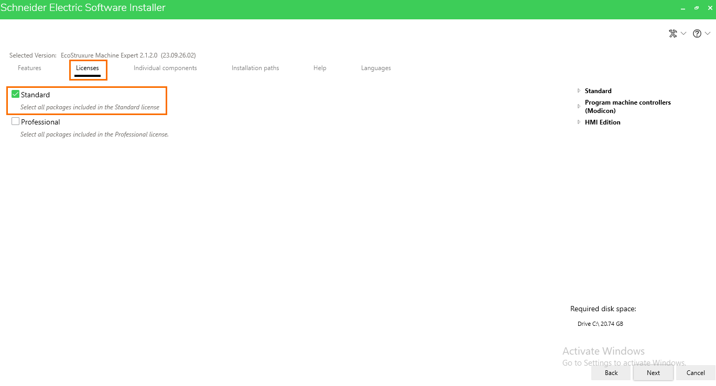Select HMI Edition tree item
716x386 pixels.
pyautogui.click(x=603, y=122)
